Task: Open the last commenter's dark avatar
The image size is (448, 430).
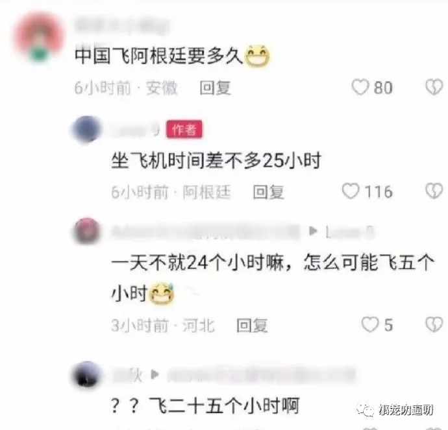Action: coord(86,374)
